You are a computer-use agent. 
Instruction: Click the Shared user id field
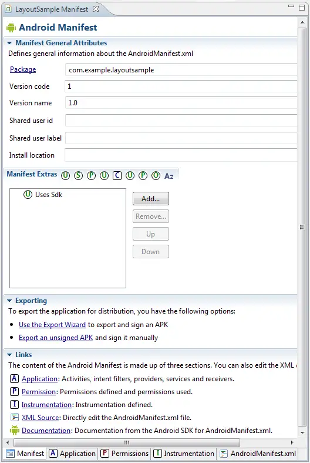[x=181, y=121]
